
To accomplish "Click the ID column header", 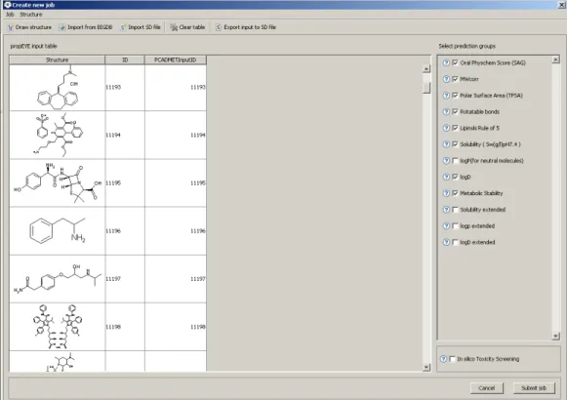I will pos(125,60).
